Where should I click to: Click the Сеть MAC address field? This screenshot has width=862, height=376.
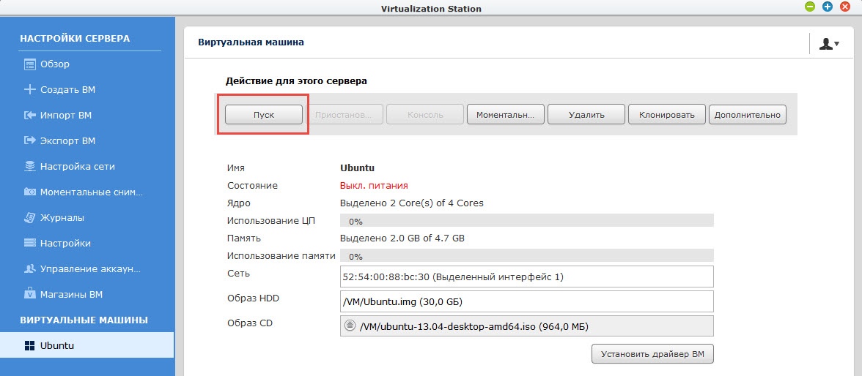click(526, 277)
